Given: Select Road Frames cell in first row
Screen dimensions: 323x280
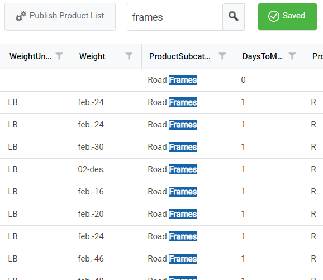Looking at the screenshot, I should coord(188,80).
